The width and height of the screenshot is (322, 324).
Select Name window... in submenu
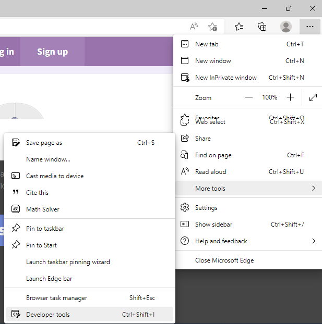point(90,159)
